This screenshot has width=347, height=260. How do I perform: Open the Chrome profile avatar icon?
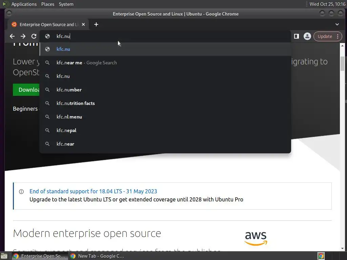[x=307, y=36]
